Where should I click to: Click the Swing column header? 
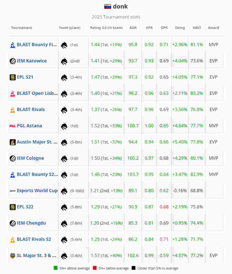(x=180, y=28)
